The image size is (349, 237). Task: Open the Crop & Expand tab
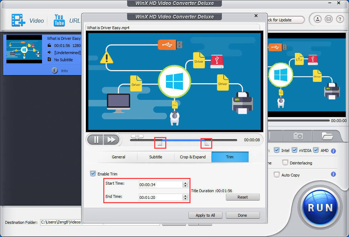coord(193,157)
